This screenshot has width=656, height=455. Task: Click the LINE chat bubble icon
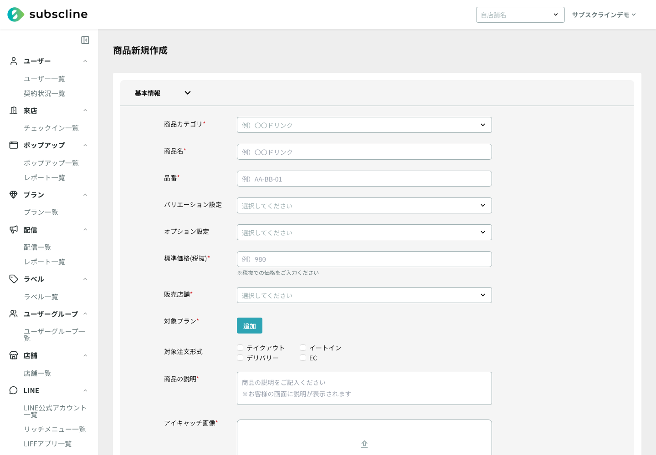(14, 390)
